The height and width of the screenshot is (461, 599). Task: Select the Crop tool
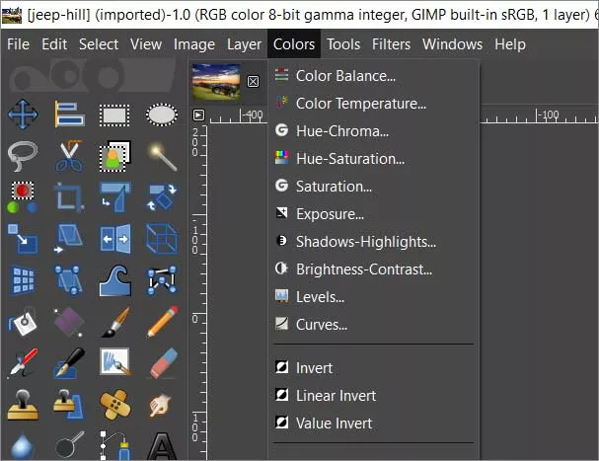[x=68, y=197]
